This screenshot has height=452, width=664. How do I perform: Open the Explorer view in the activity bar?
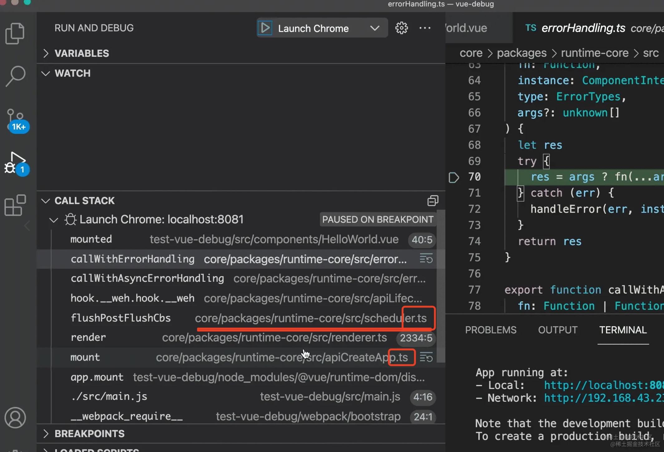click(15, 33)
